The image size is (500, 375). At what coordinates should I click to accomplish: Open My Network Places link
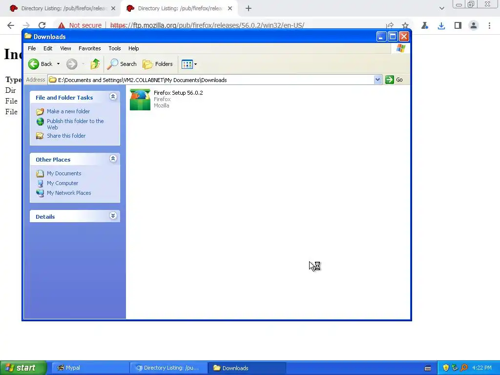pyautogui.click(x=68, y=193)
